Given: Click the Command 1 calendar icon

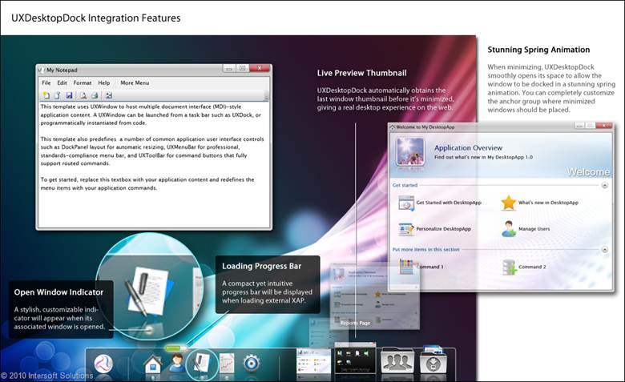Looking at the screenshot, I should pos(407,267).
